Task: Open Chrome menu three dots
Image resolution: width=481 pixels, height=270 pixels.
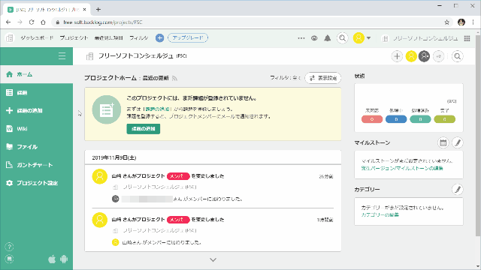Action: coord(473,22)
